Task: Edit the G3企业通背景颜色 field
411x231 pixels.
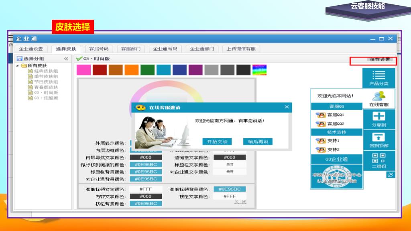Action: [x=146, y=179]
